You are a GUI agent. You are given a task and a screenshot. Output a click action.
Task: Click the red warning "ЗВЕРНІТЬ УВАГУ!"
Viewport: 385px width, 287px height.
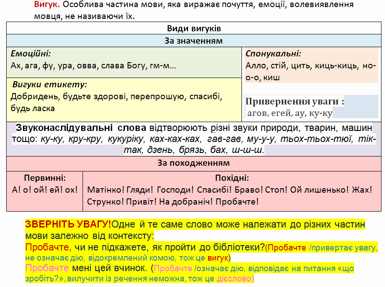coord(68,224)
